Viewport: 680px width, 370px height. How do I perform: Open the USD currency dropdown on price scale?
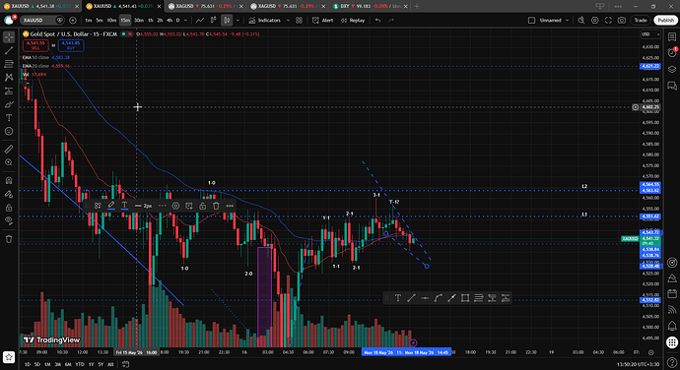(650, 34)
